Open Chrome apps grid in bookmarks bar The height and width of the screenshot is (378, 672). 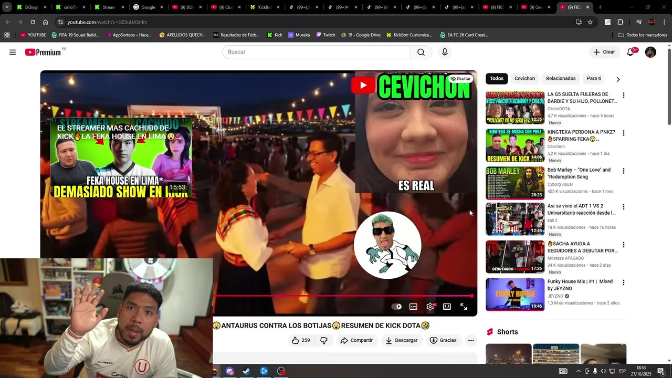point(7,35)
